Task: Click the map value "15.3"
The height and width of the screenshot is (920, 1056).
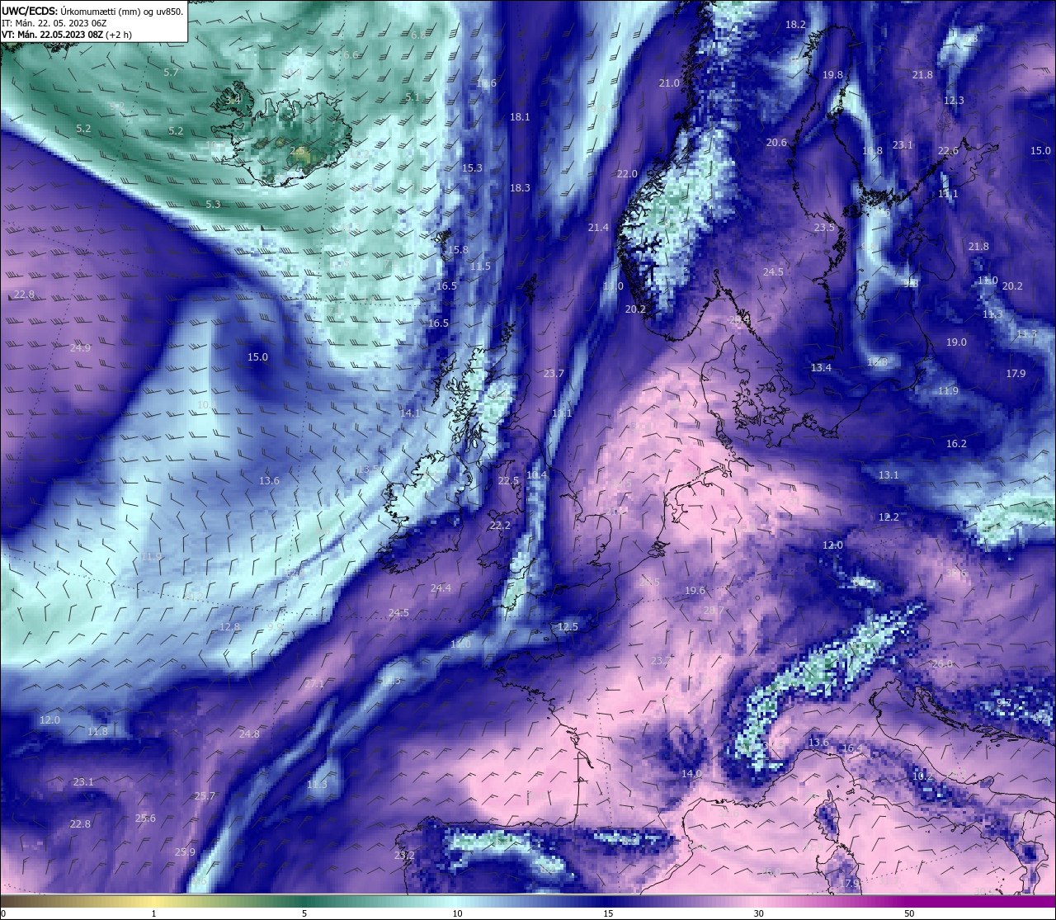Action: coord(472,168)
